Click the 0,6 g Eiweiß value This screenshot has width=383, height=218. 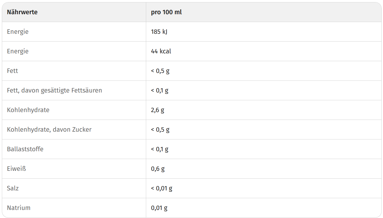pos(158,169)
